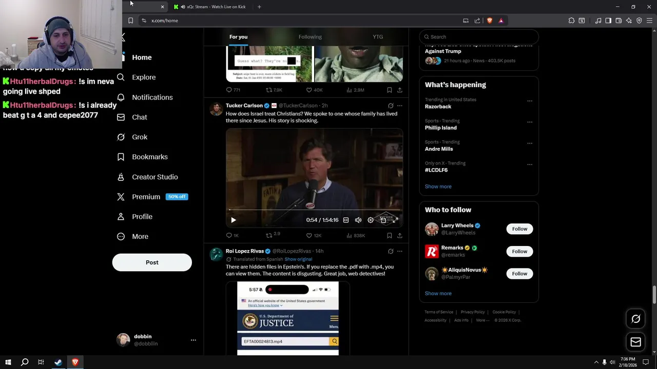Viewport: 657px width, 369px height.
Task: Switch to xQc Stream Kick tab
Action: coord(210,7)
